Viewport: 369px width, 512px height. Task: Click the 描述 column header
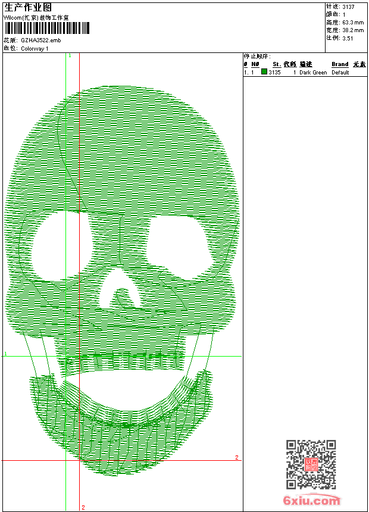point(305,64)
